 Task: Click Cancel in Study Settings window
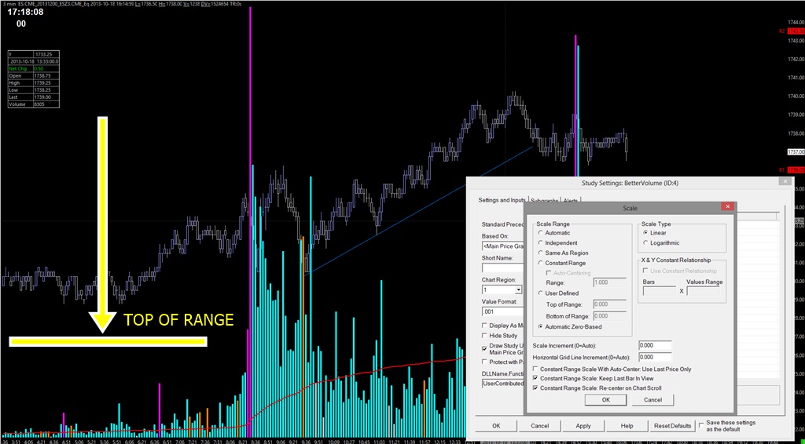(x=539, y=425)
